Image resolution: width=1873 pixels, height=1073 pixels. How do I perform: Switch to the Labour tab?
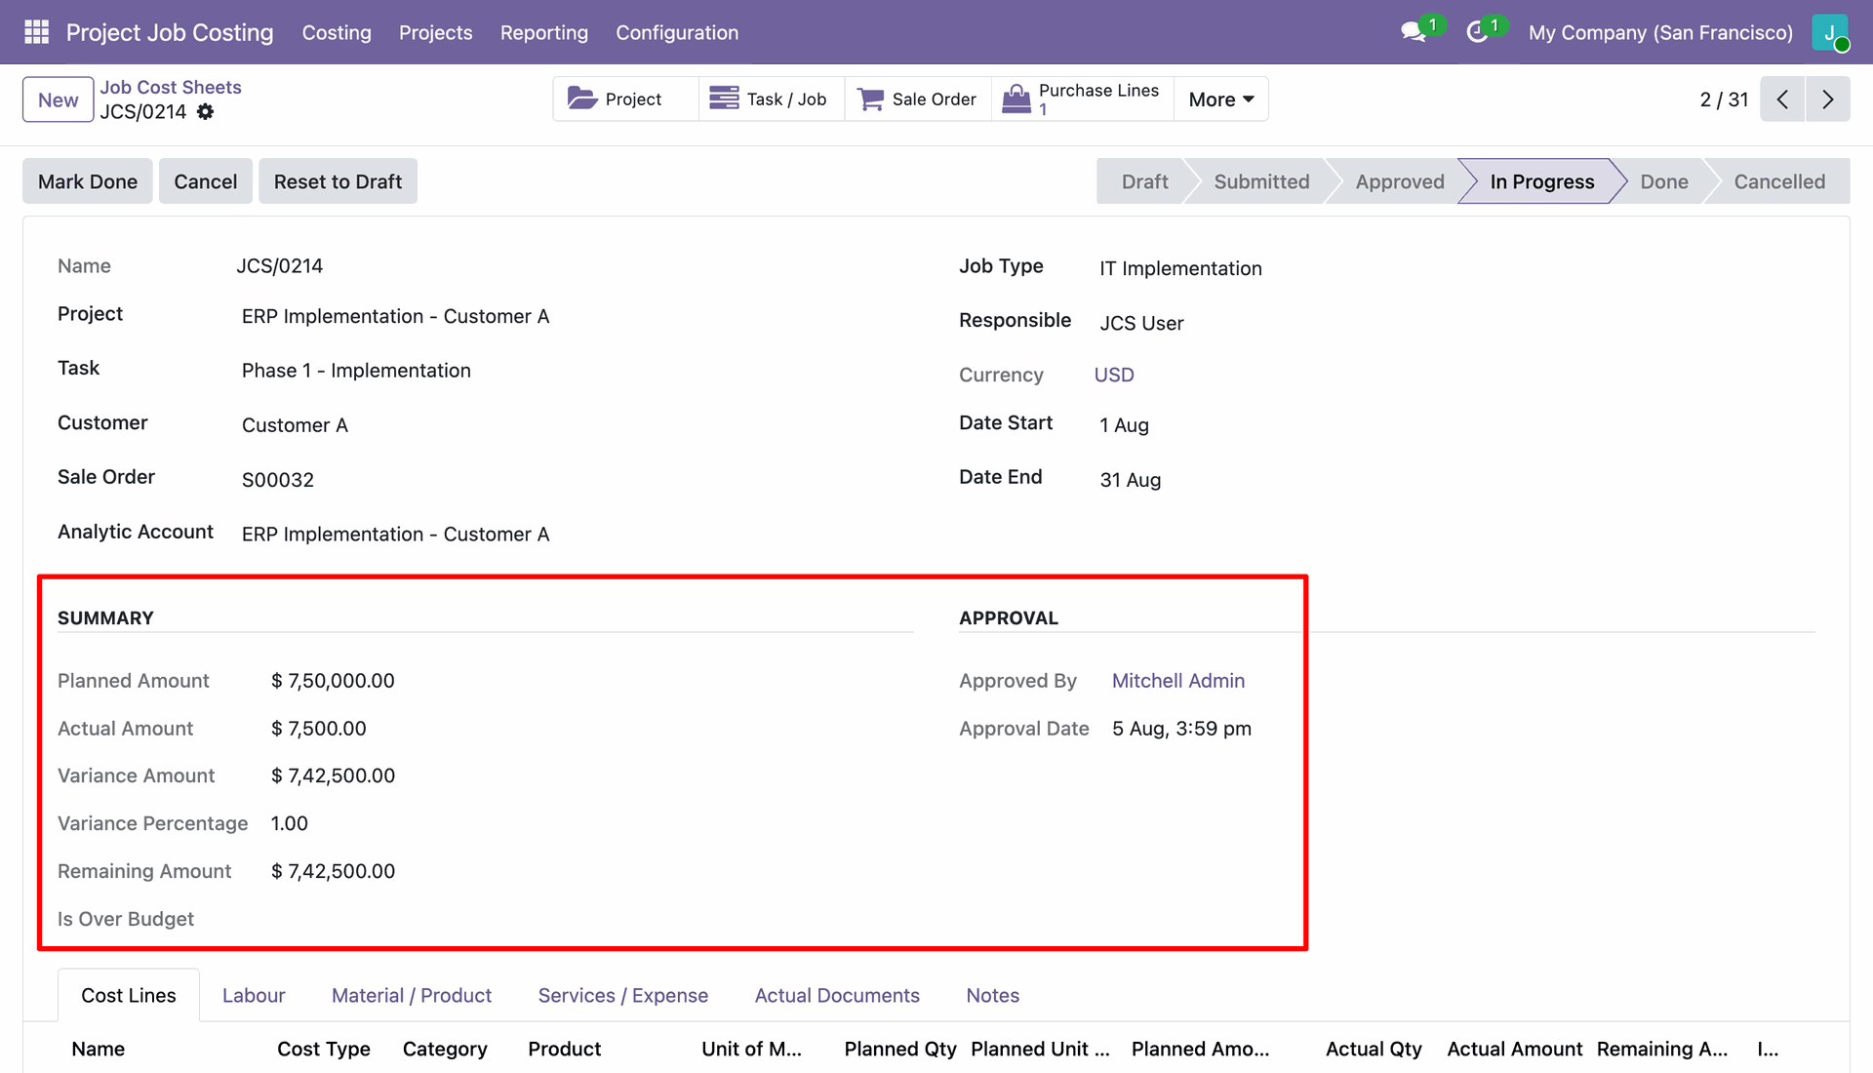254,995
